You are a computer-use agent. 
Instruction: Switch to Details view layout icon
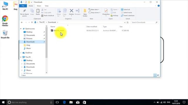pos(155,75)
